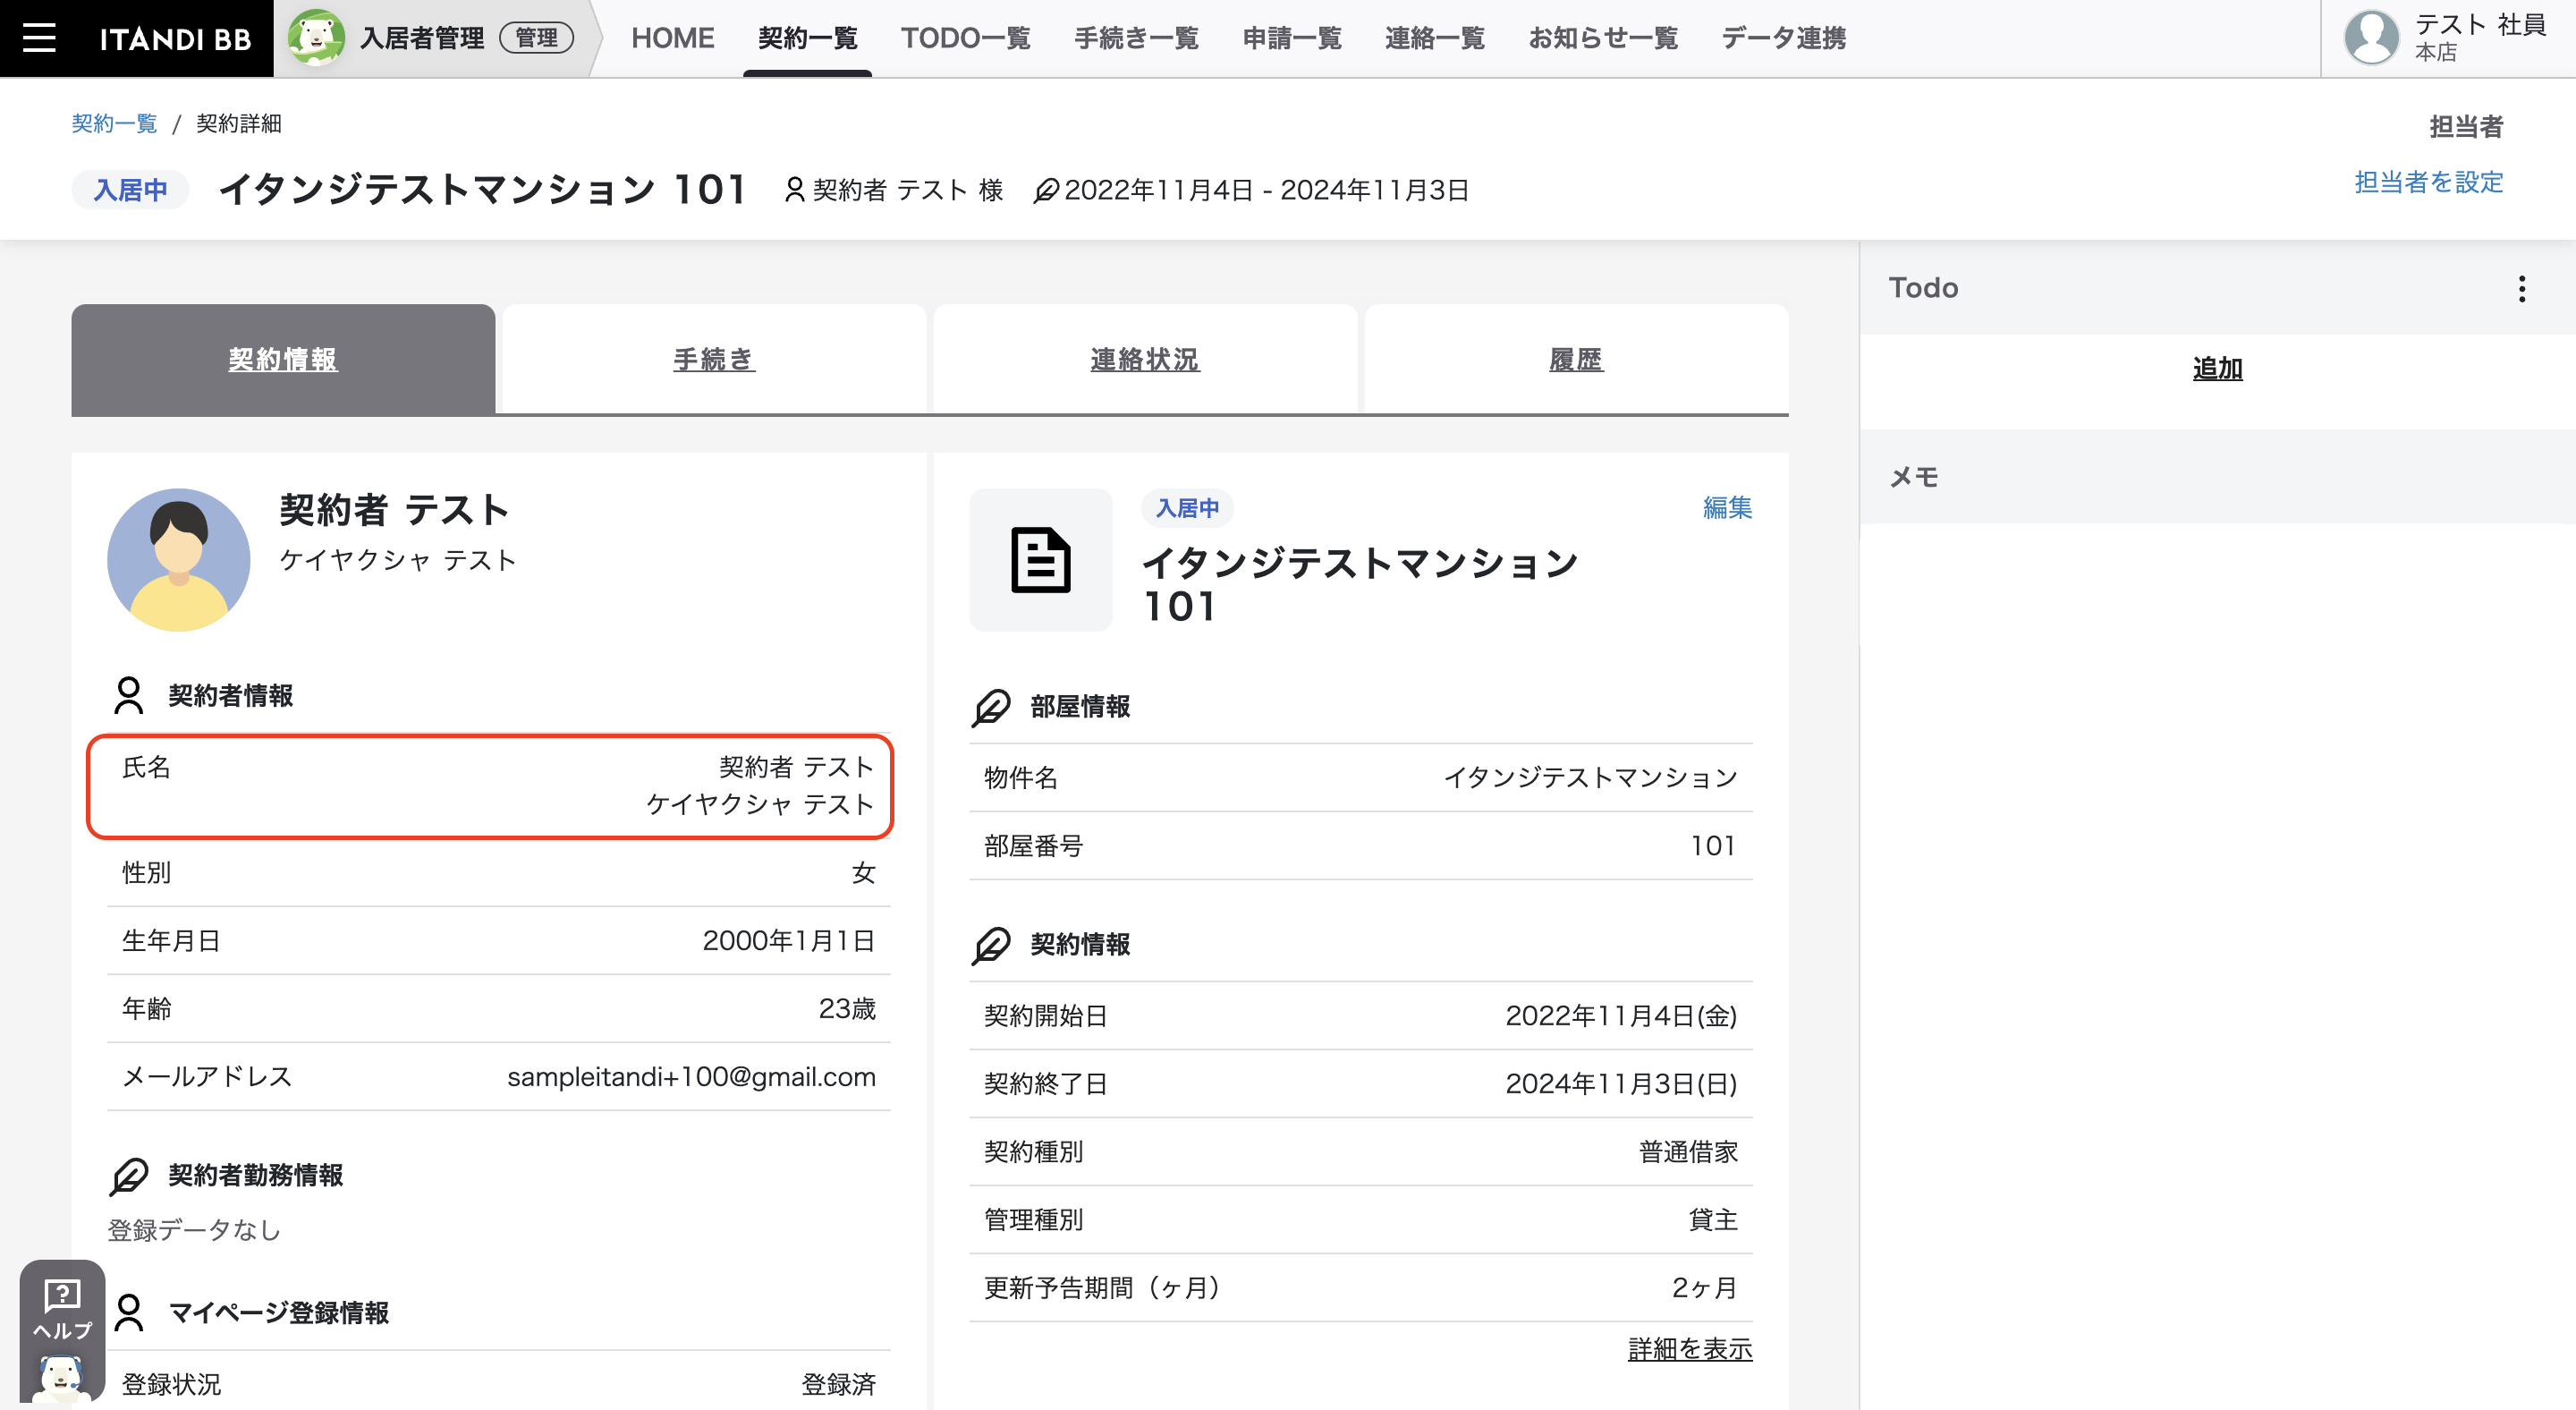Click the 入居中 status badge in page header
2576x1410 pixels.
click(130, 190)
